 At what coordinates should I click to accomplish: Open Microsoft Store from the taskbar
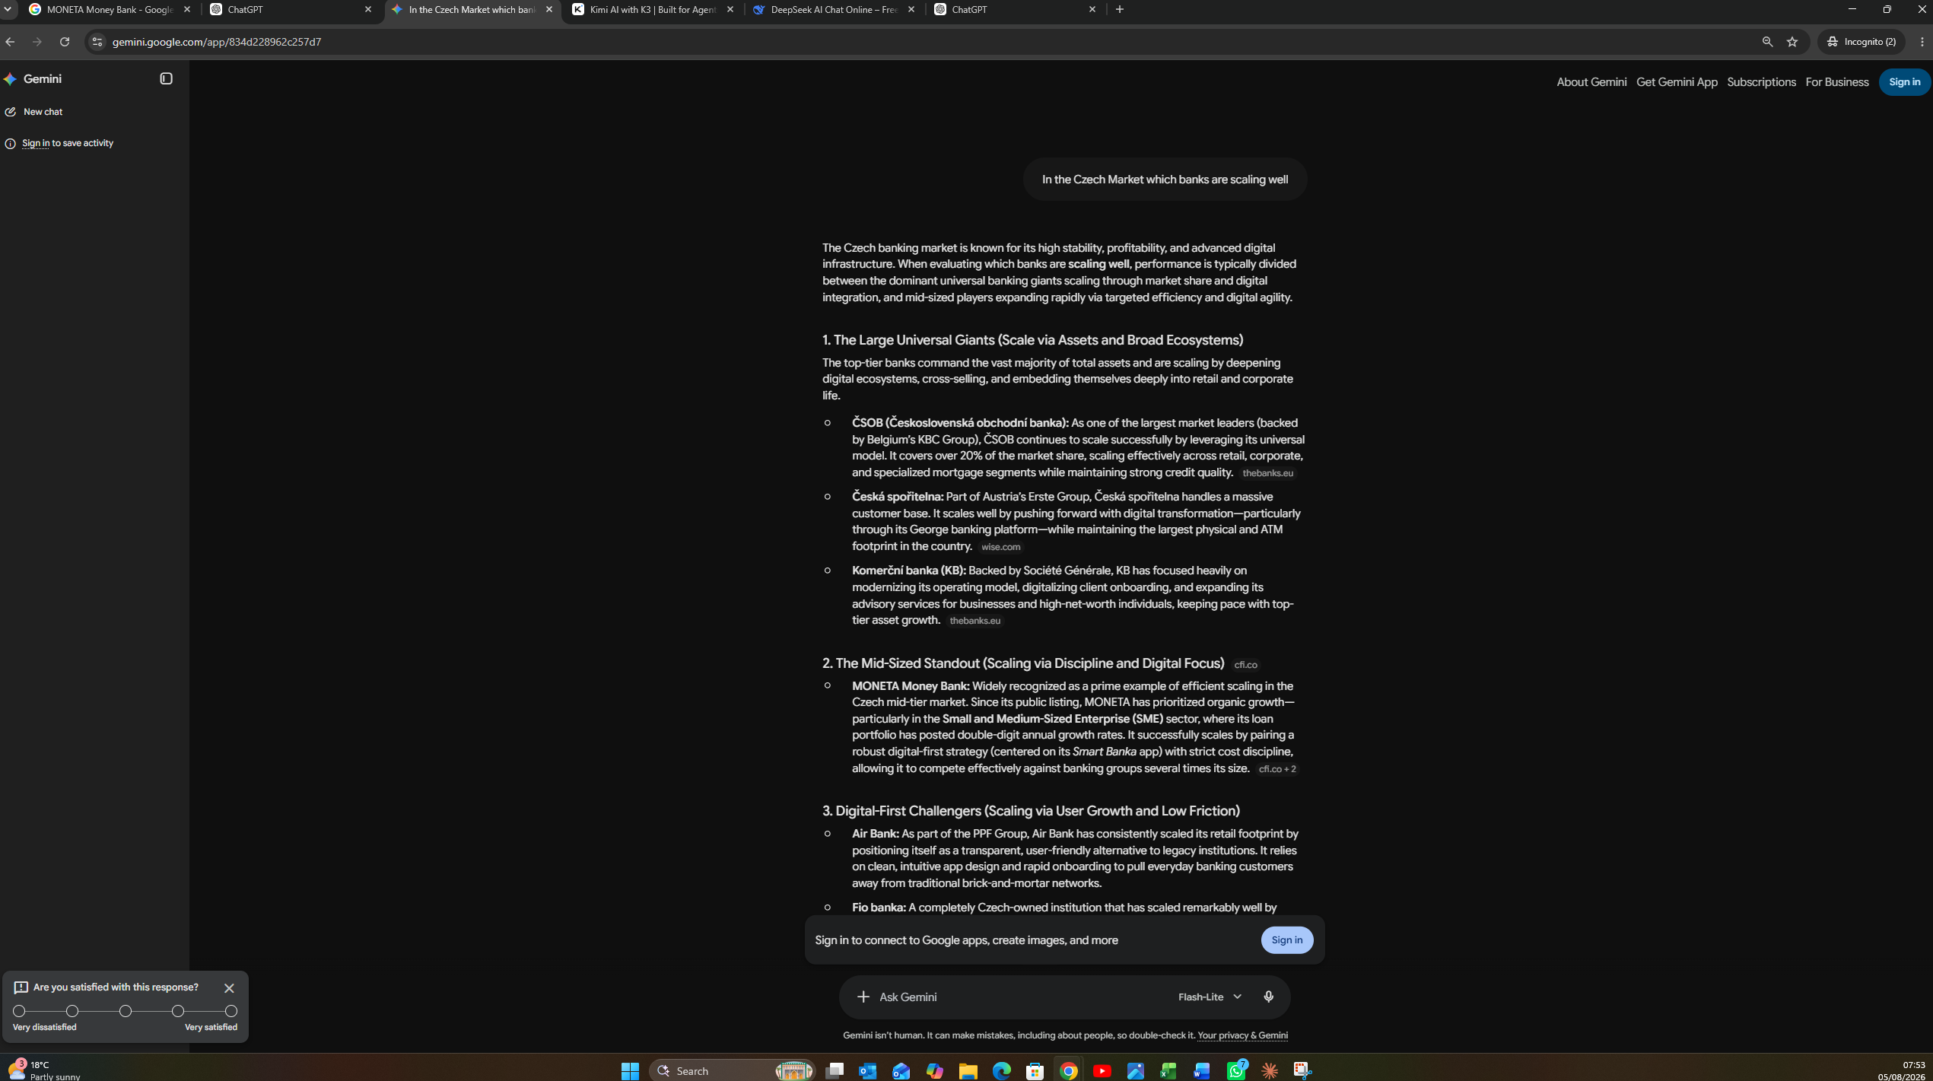(x=1035, y=1071)
